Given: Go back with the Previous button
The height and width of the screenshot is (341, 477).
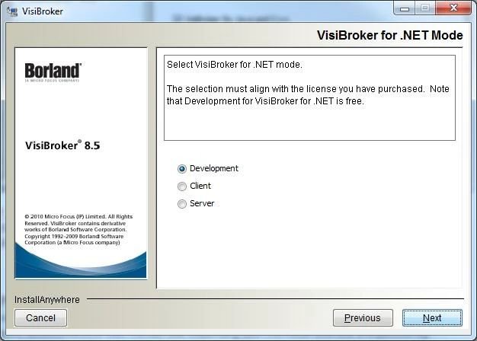Looking at the screenshot, I should [x=363, y=318].
